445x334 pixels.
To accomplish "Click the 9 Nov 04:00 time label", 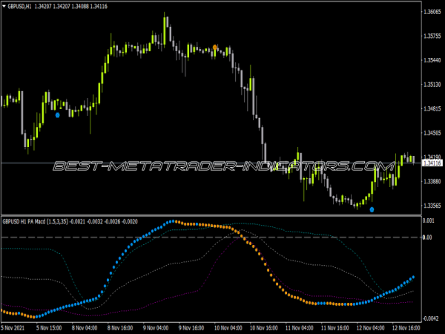I will coord(156,328).
